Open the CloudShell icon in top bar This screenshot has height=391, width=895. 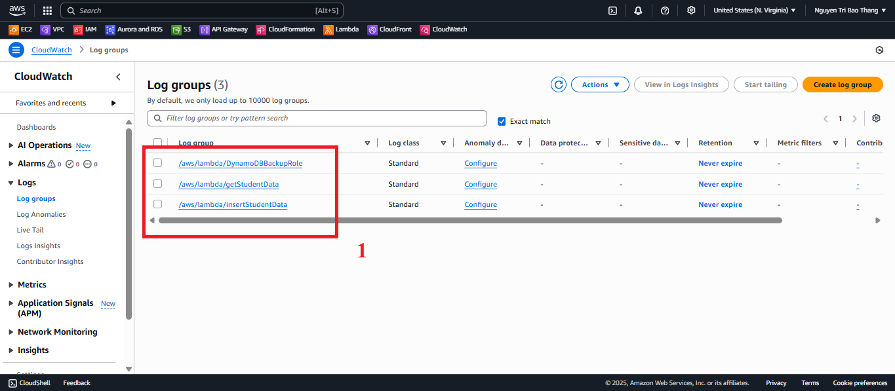coord(612,10)
